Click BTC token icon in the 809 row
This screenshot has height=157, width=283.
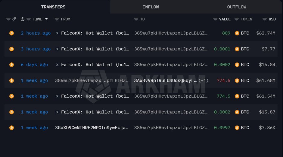pos(237,33)
